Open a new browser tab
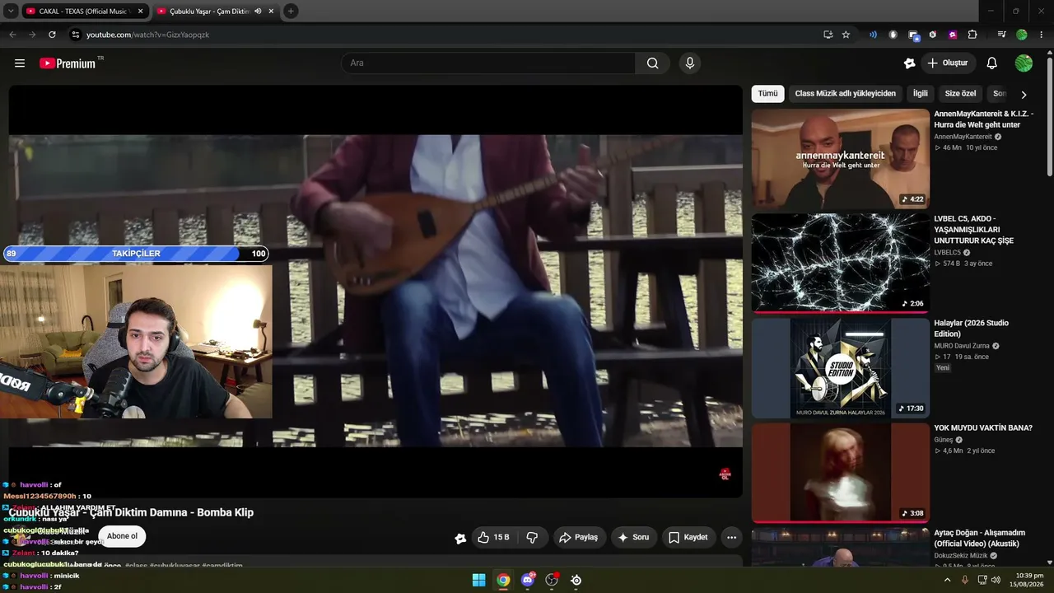Screen dimensions: 1054x593 click(291, 12)
